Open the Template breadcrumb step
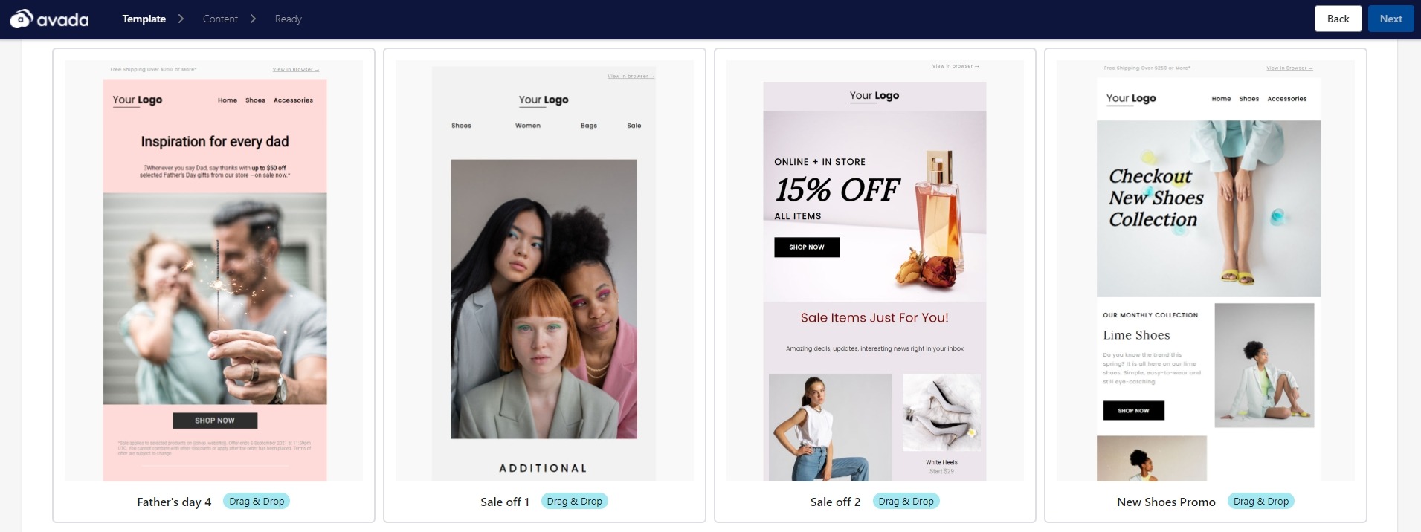Screen dimensions: 1421x532 pos(144,19)
